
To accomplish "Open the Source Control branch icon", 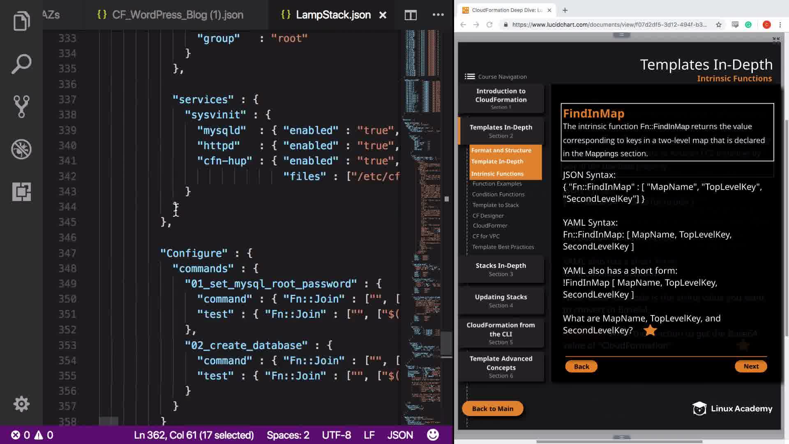I will point(21,106).
